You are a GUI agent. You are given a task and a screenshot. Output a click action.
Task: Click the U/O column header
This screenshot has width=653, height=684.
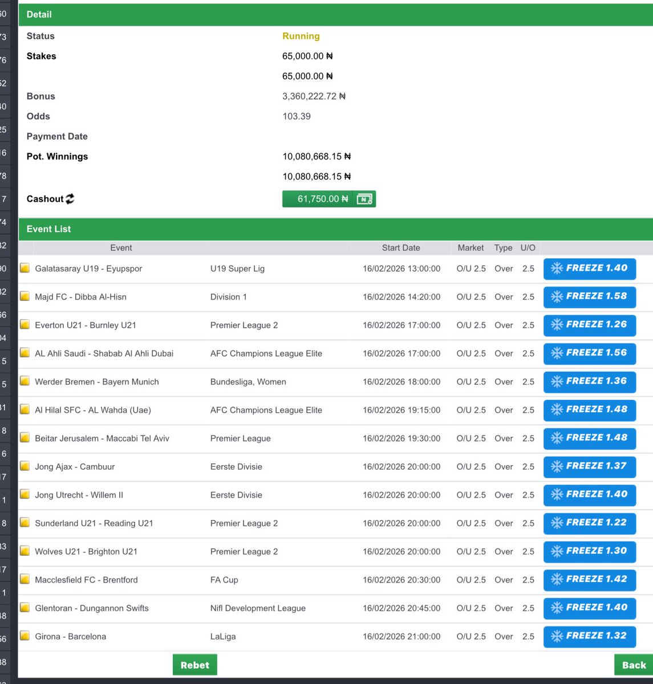coord(528,248)
